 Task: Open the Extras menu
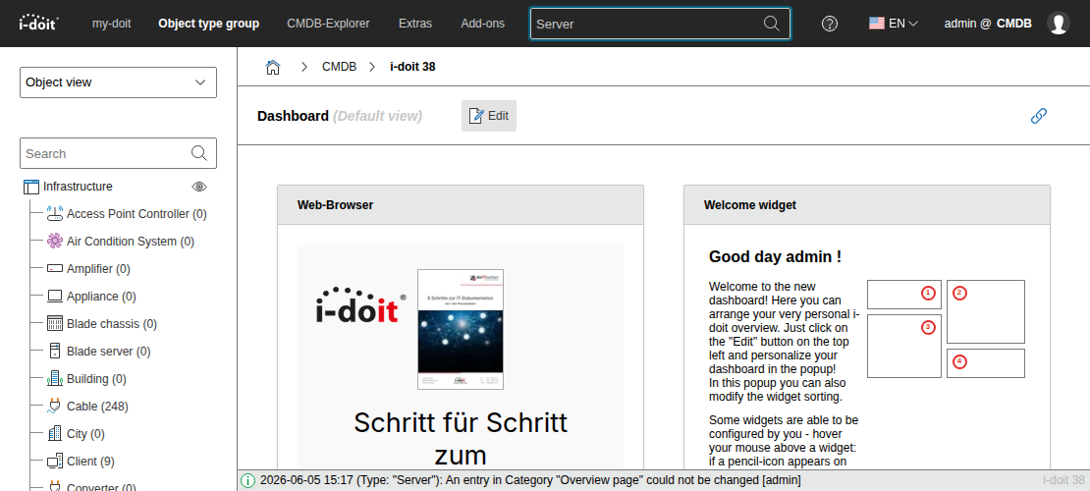click(415, 23)
